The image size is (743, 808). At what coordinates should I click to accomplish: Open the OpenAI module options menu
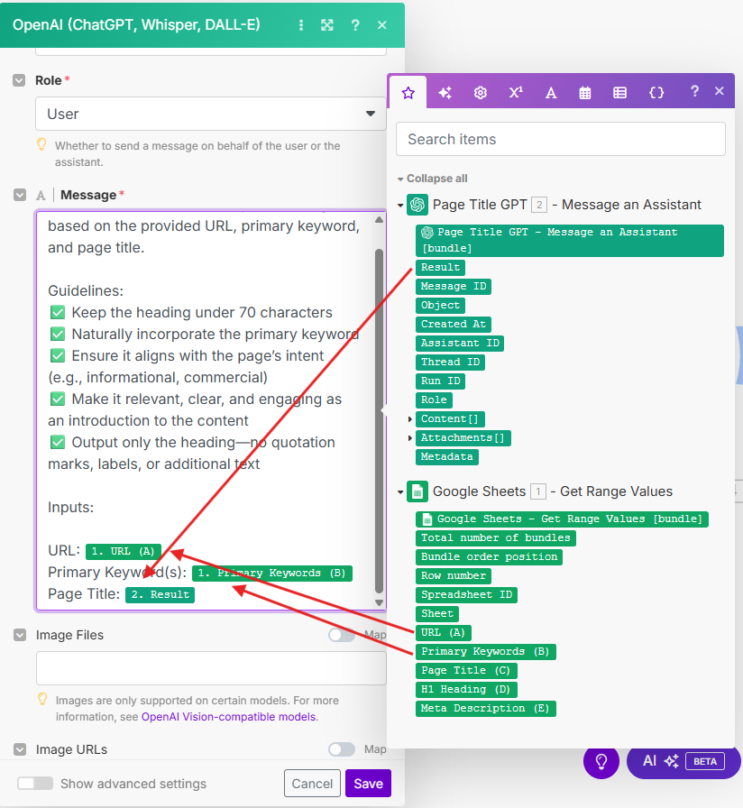tap(301, 24)
